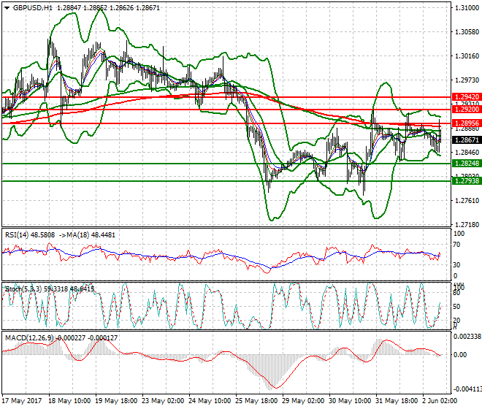Click the 30 May 10:00 time label

(x=350, y=401)
